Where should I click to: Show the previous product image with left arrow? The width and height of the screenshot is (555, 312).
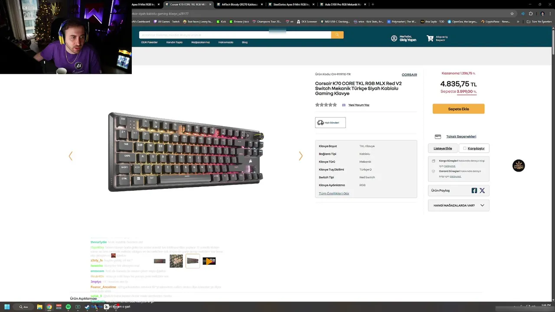tap(71, 156)
